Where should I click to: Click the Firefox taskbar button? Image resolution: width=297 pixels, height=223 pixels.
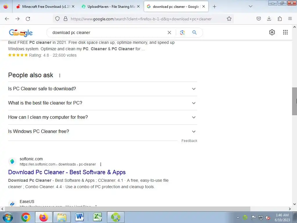coord(44,217)
